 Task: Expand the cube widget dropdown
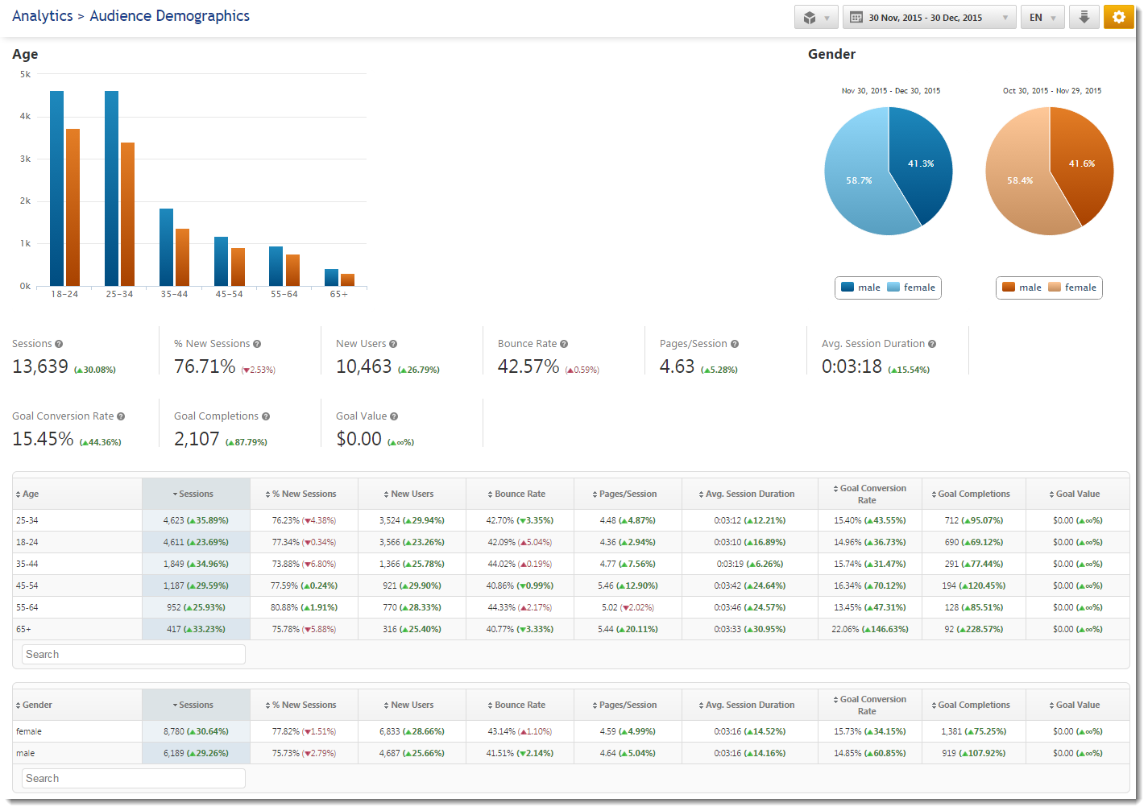(816, 17)
